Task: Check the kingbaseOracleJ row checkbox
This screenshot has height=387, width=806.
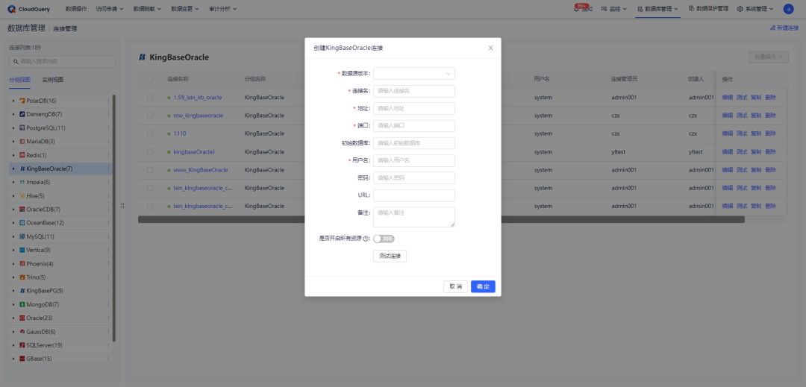Action: click(x=150, y=152)
